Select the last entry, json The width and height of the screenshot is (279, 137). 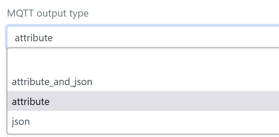(x=143, y=122)
